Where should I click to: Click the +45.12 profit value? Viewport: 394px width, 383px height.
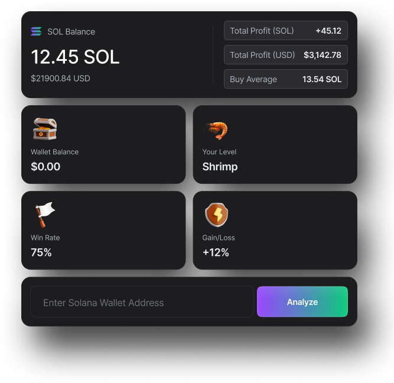(328, 31)
